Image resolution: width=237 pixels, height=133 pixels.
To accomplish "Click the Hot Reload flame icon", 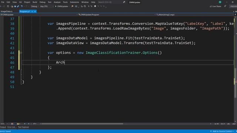I will tap(72, 6).
